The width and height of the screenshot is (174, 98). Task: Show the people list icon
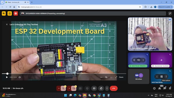160,88
